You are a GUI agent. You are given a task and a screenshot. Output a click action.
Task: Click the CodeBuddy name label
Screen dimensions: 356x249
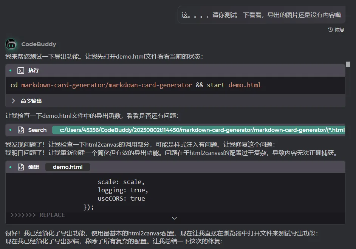pos(39,44)
